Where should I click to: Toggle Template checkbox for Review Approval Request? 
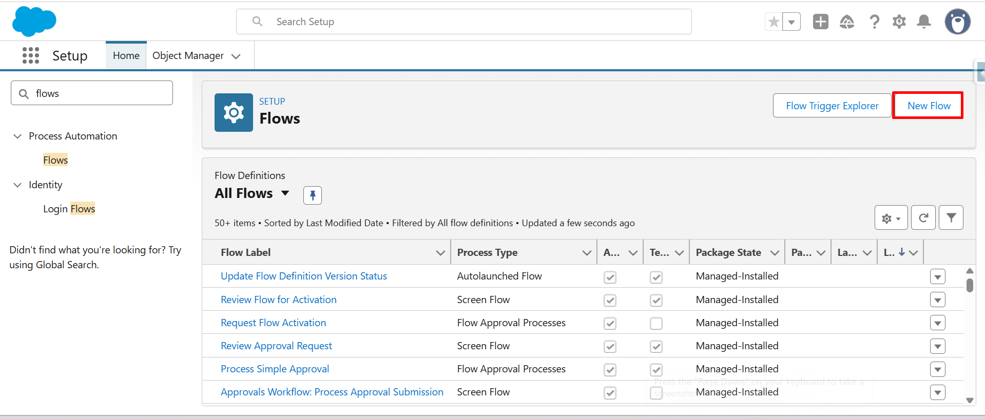click(x=656, y=347)
